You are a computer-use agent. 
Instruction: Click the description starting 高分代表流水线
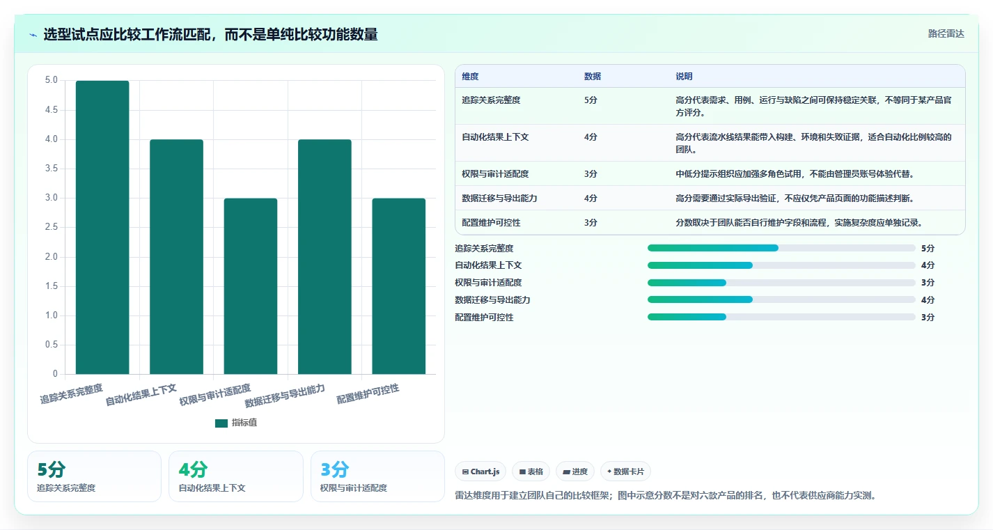tap(813, 143)
